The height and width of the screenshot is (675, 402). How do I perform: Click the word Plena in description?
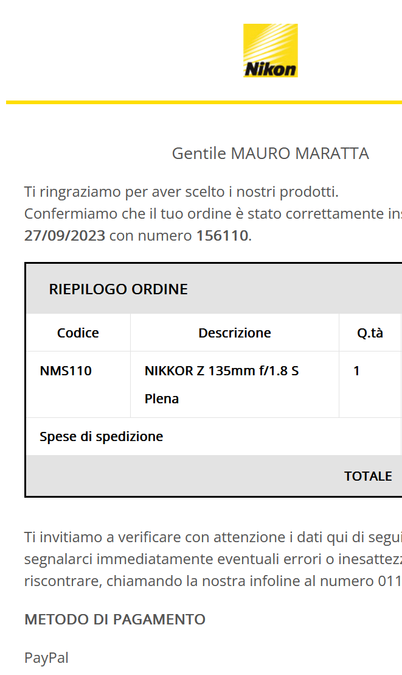pyautogui.click(x=162, y=398)
